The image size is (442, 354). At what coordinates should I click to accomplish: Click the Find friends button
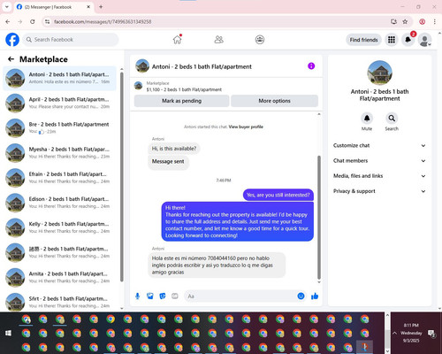pos(363,40)
